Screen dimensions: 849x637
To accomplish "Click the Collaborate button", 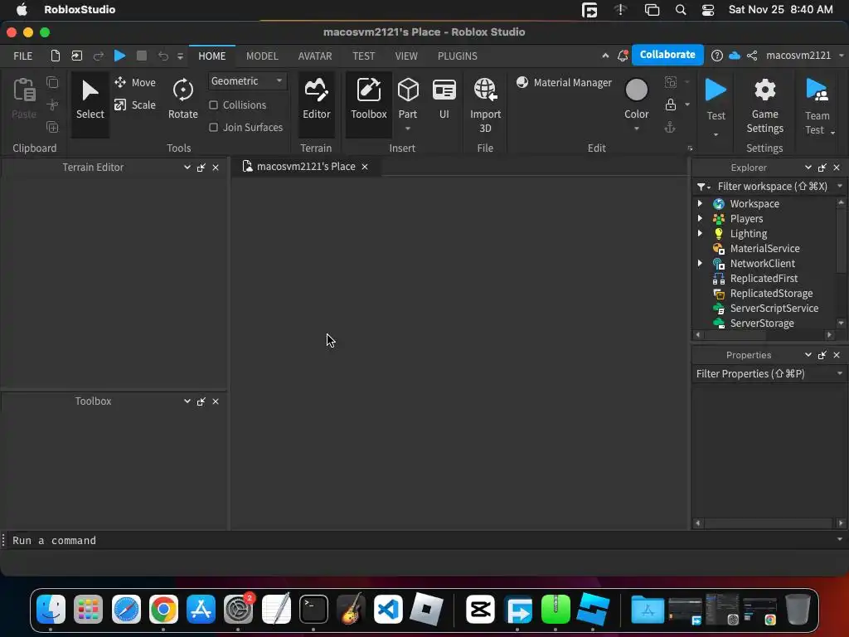I will click(x=667, y=55).
